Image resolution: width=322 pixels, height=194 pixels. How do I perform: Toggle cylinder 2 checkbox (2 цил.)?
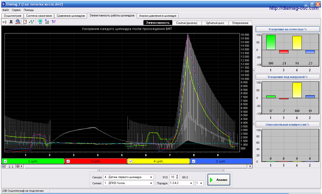tap(193, 161)
